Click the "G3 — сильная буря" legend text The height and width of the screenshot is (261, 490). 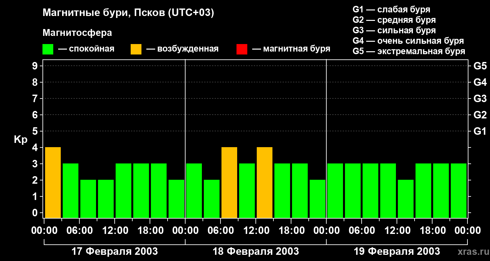tap(394, 30)
